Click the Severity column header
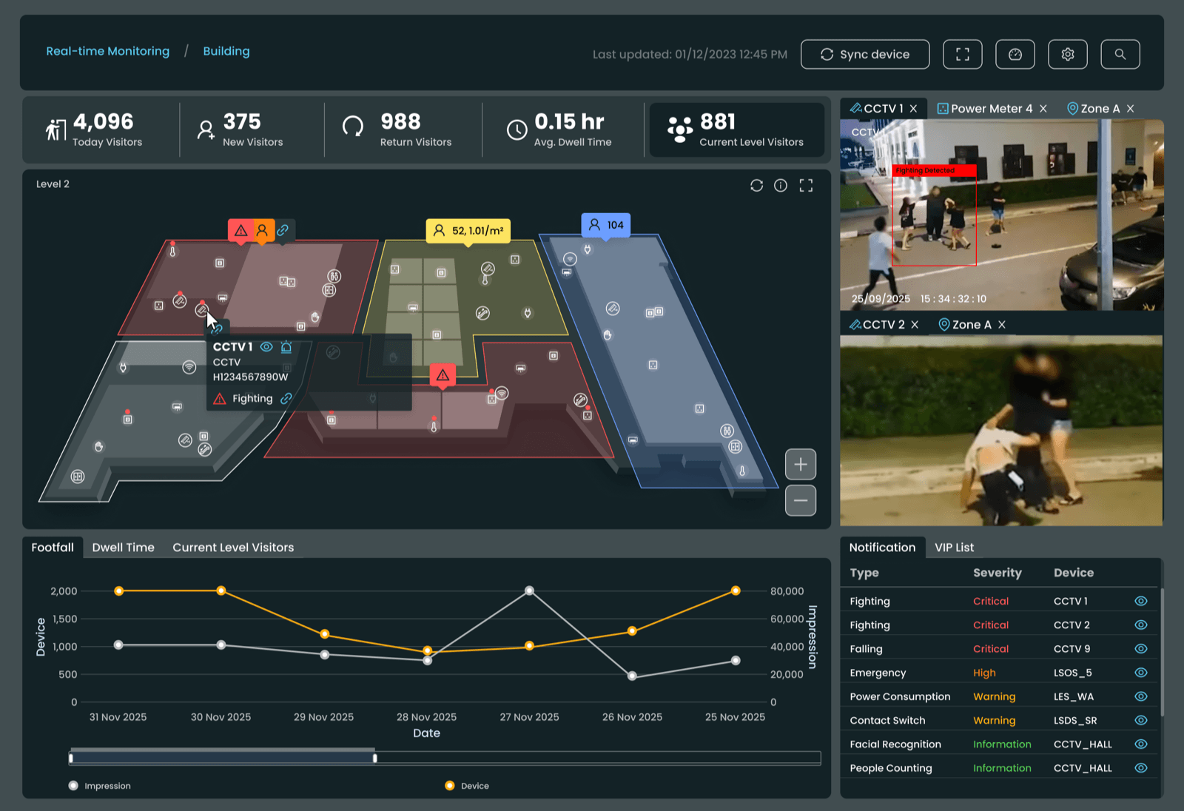The height and width of the screenshot is (811, 1184). pos(997,573)
